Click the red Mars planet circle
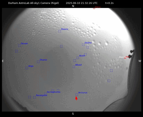The width and height of the screenshot is (143, 117). pos(125,58)
